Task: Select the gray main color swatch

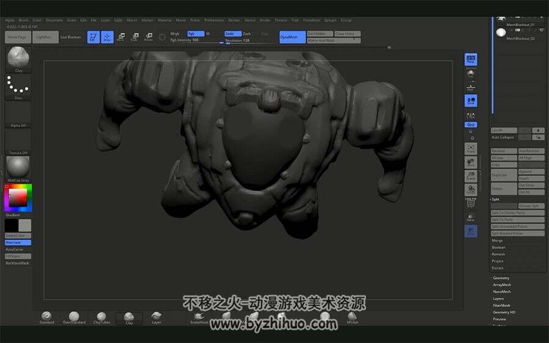Action: (25, 225)
